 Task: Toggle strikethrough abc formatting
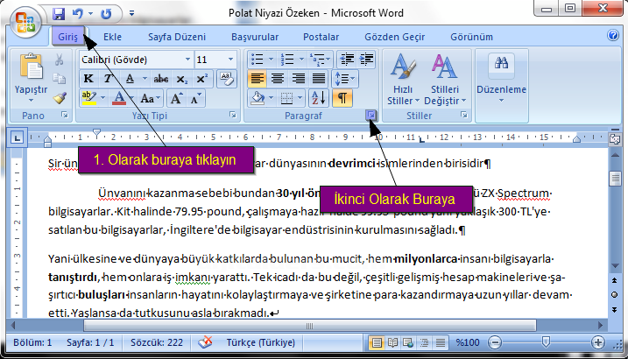coord(161,79)
